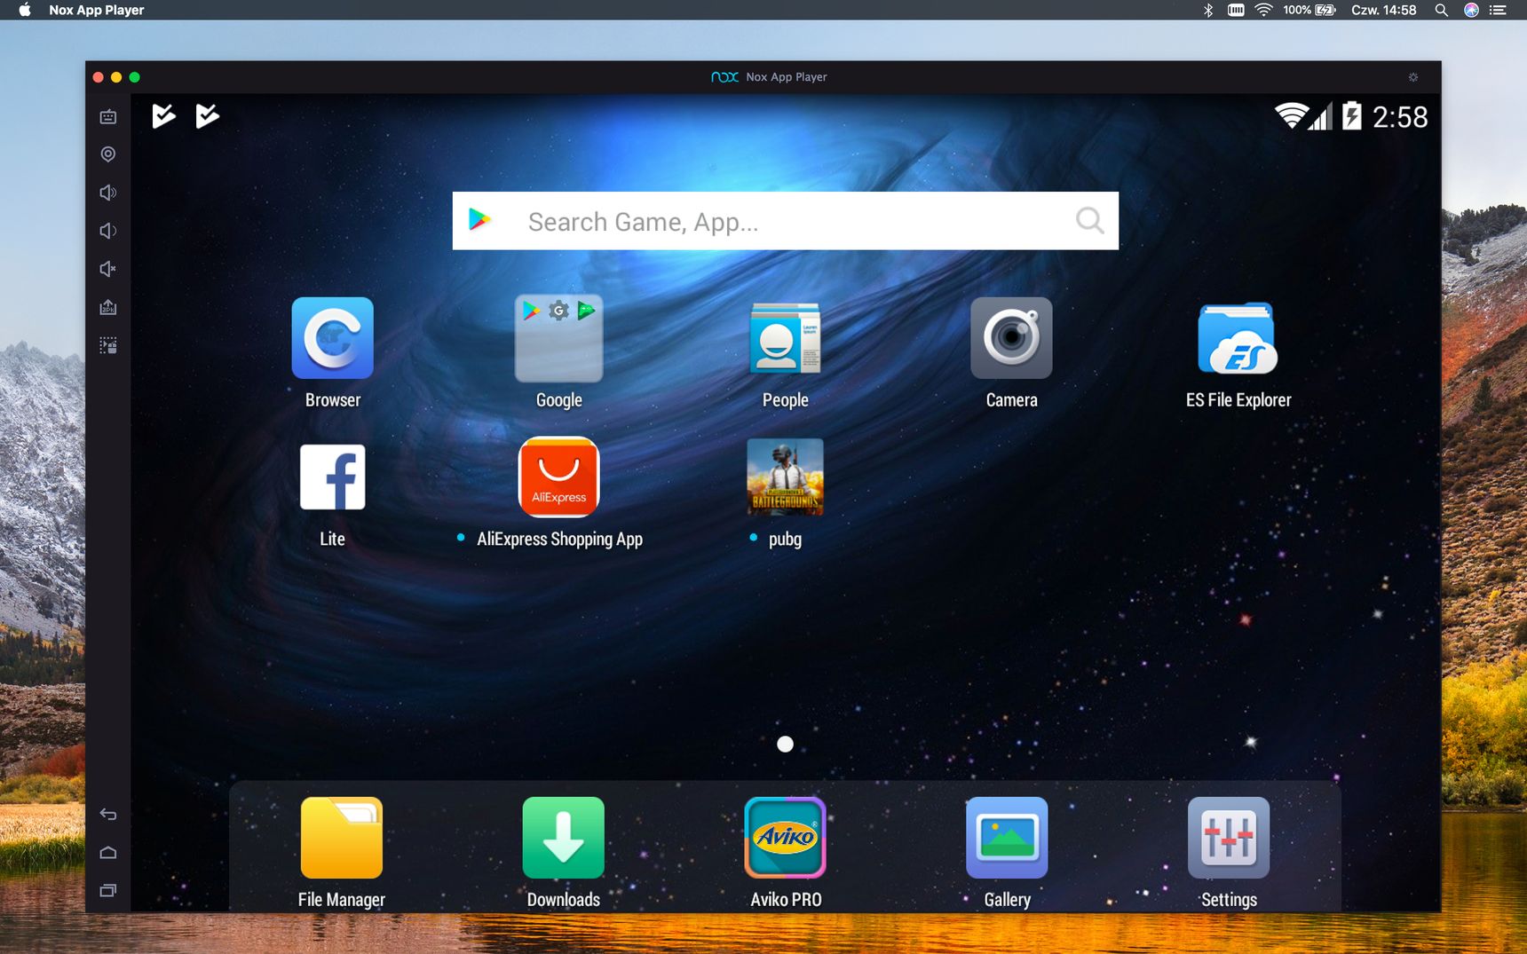Mute sound in Nox sidebar
This screenshot has height=954, width=1527.
click(108, 269)
